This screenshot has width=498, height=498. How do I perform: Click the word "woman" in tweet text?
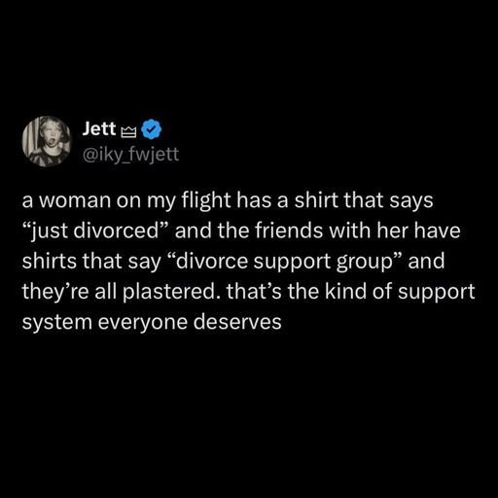[75, 200]
